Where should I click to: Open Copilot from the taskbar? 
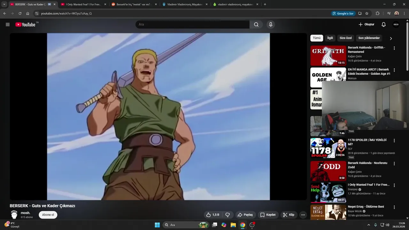click(x=224, y=225)
